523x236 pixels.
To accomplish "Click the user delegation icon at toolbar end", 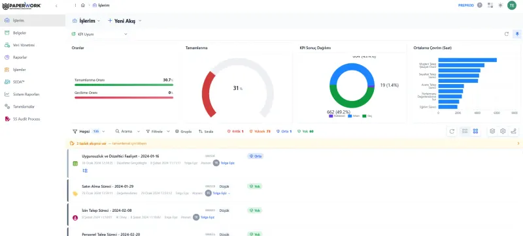I will coord(514,131).
